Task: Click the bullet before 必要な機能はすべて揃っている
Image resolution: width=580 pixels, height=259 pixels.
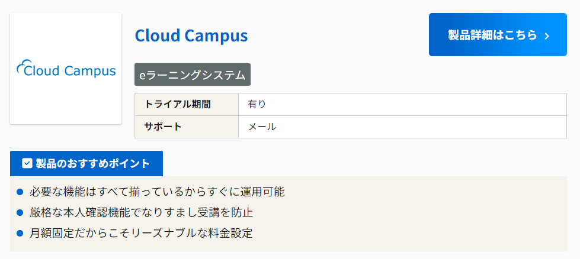Action: coord(20,192)
